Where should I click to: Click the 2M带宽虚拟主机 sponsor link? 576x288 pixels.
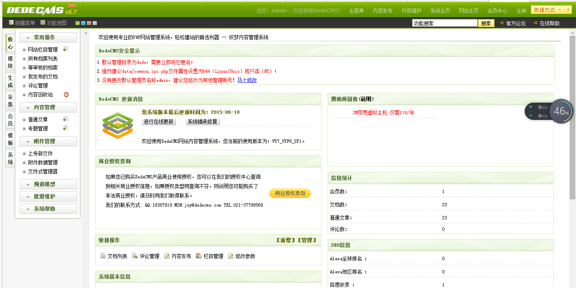click(x=383, y=112)
